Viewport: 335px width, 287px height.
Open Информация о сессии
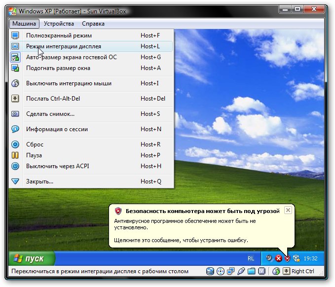point(91,129)
